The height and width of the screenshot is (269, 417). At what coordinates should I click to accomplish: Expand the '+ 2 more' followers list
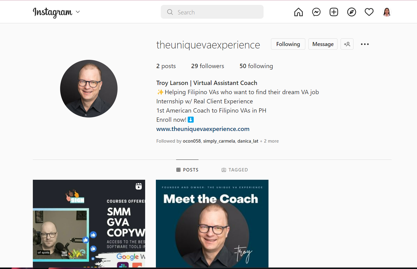coord(269,141)
